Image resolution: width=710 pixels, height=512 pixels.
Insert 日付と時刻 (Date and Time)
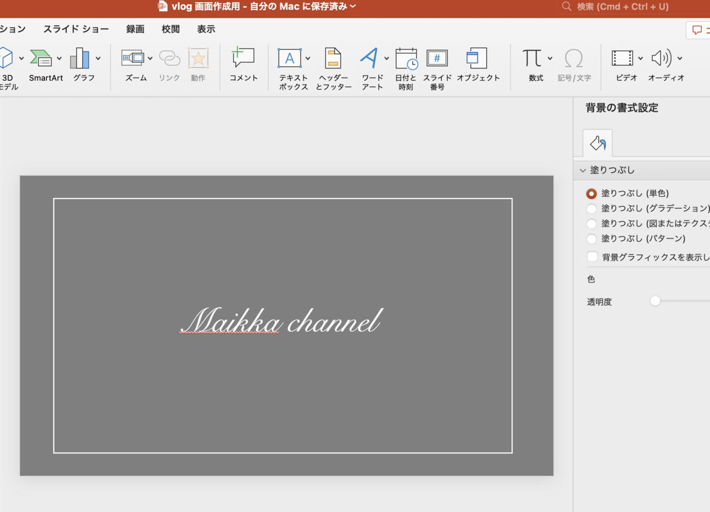click(x=406, y=59)
